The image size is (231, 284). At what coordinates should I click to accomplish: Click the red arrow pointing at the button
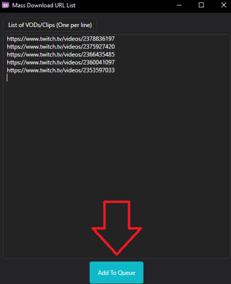(117, 228)
